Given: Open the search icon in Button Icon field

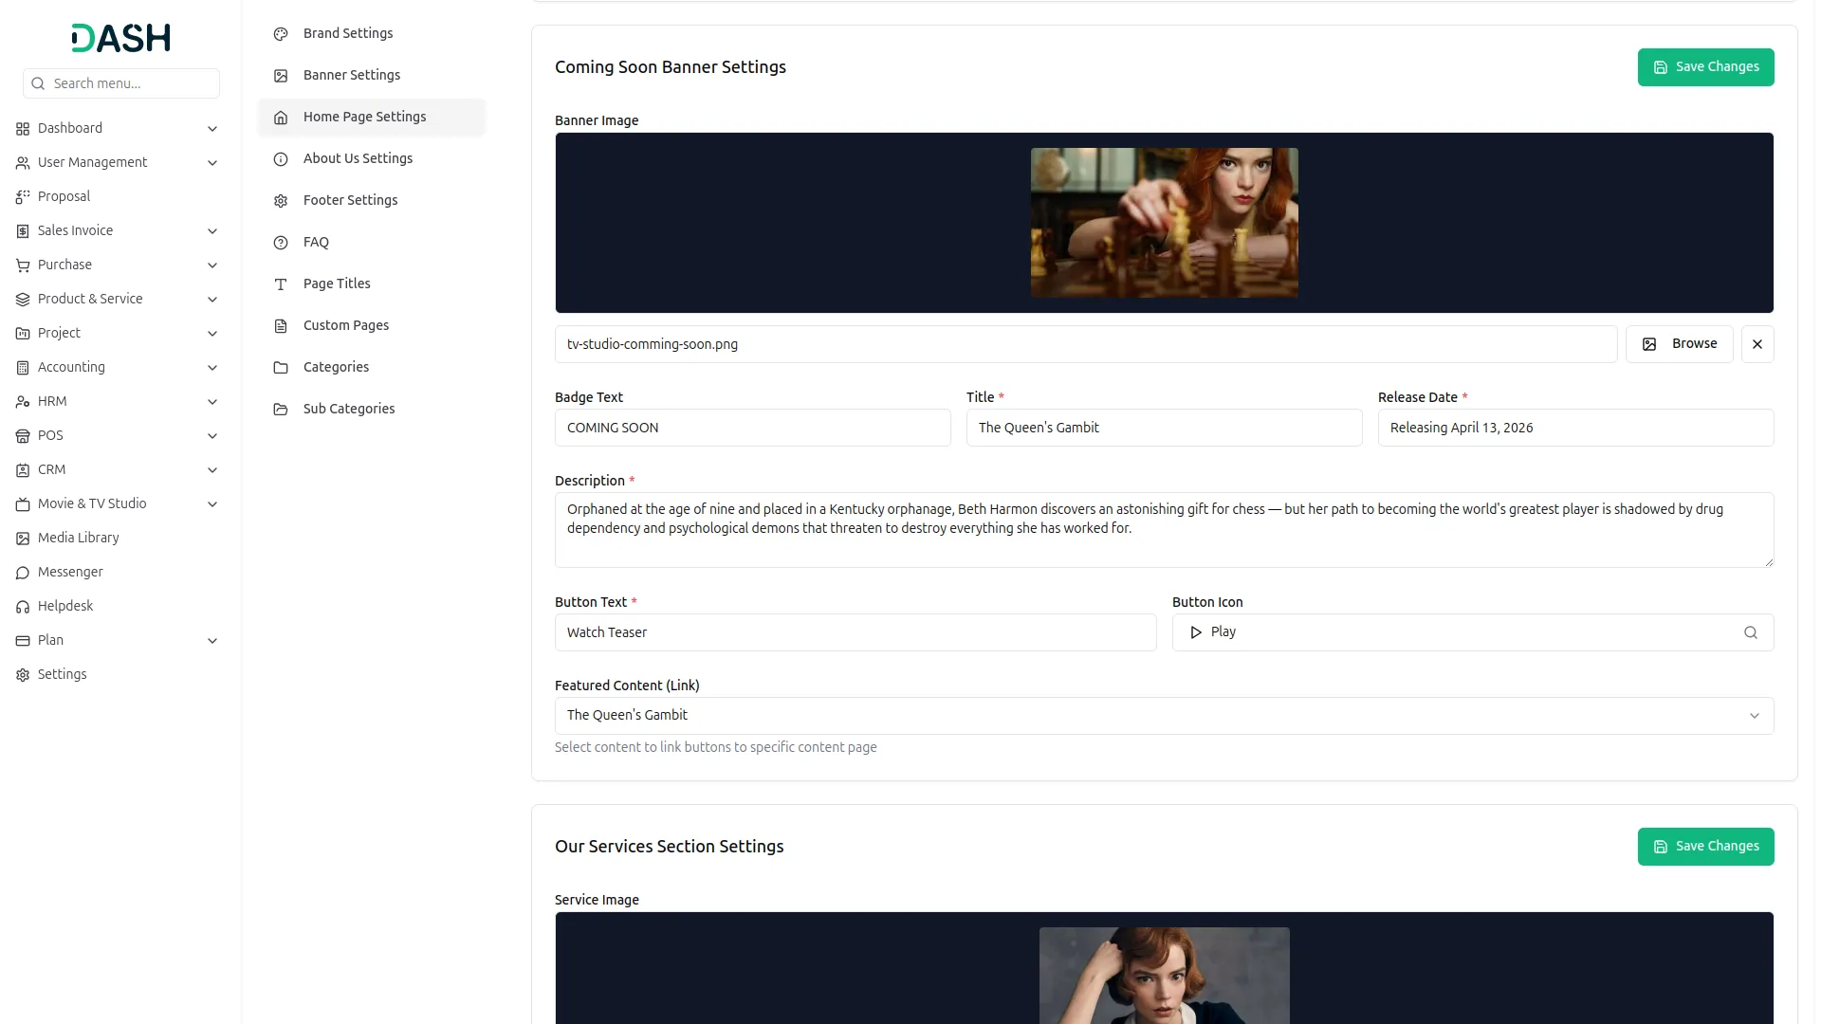Looking at the screenshot, I should pyautogui.click(x=1751, y=632).
